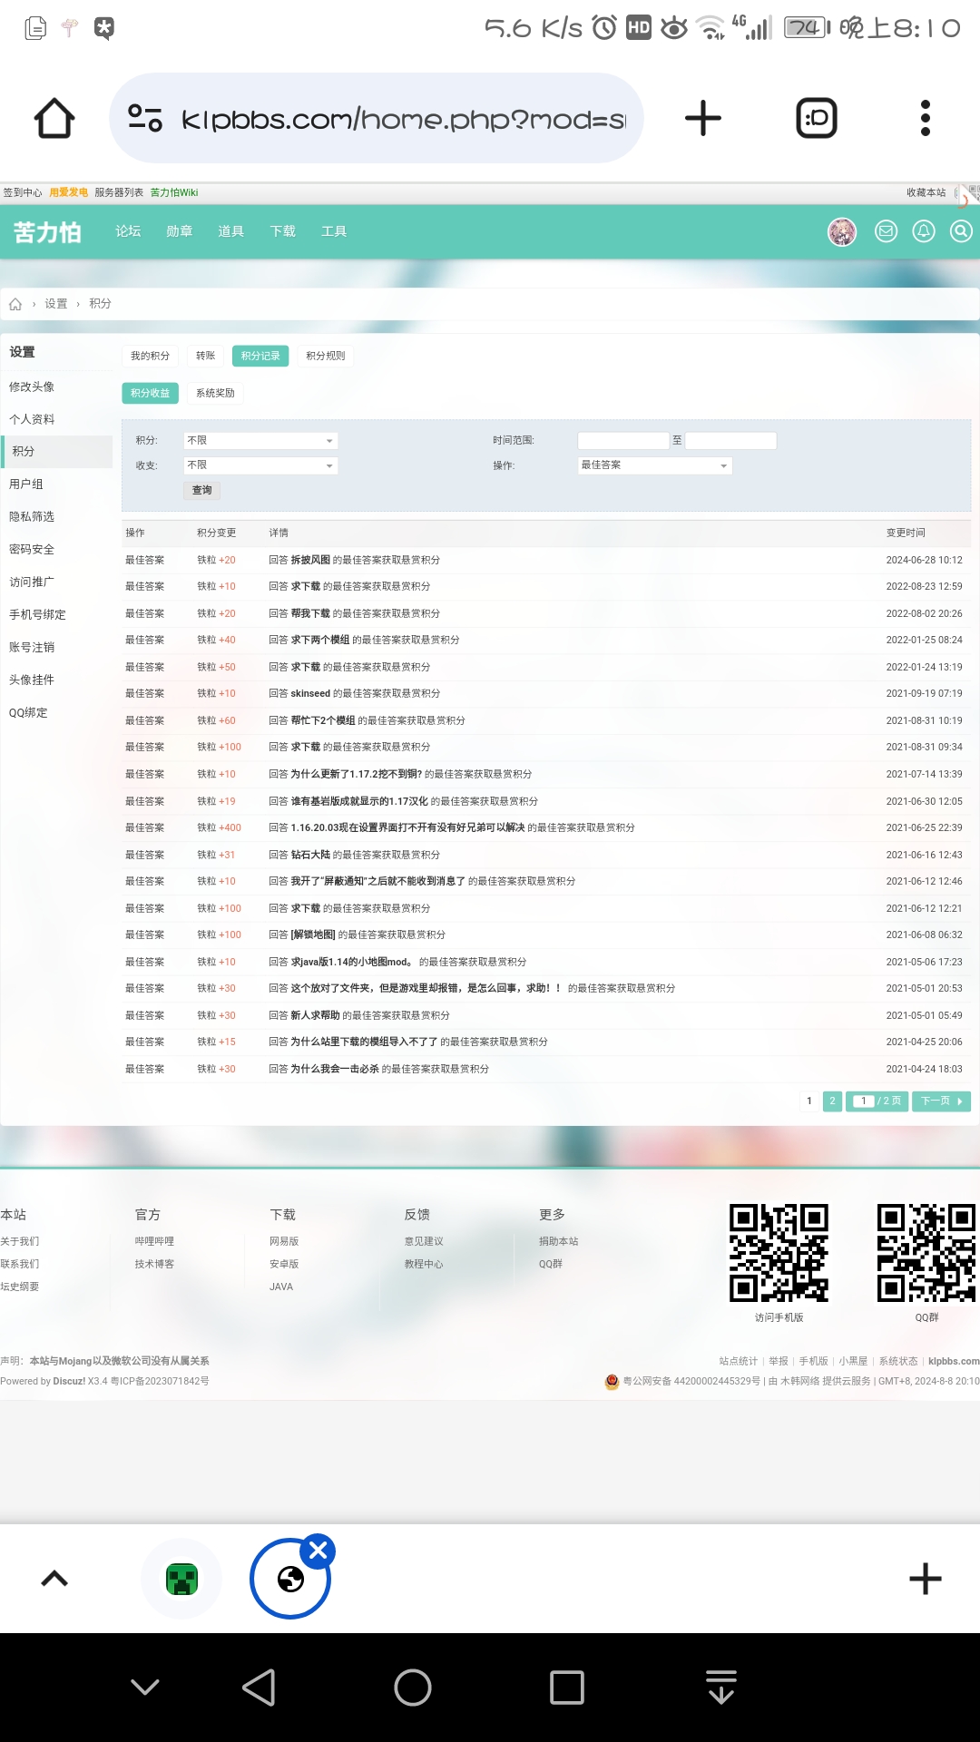Open thread skinseed link
980x1742 pixels.
click(310, 694)
